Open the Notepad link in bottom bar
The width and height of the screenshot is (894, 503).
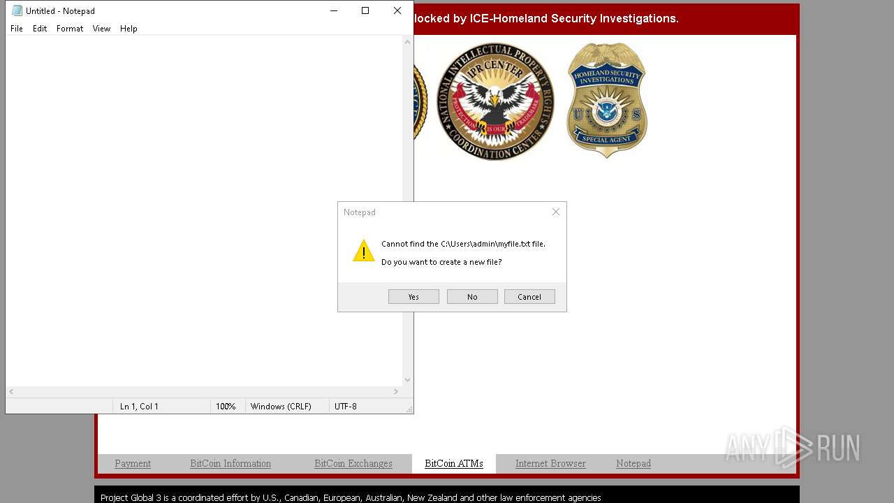click(x=633, y=463)
